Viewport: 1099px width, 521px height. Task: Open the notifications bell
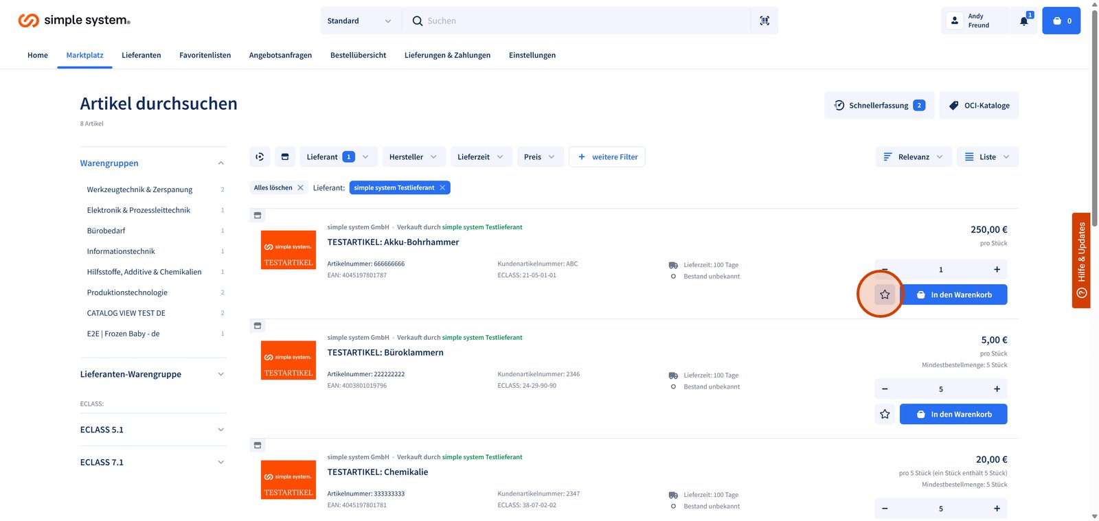(1023, 21)
